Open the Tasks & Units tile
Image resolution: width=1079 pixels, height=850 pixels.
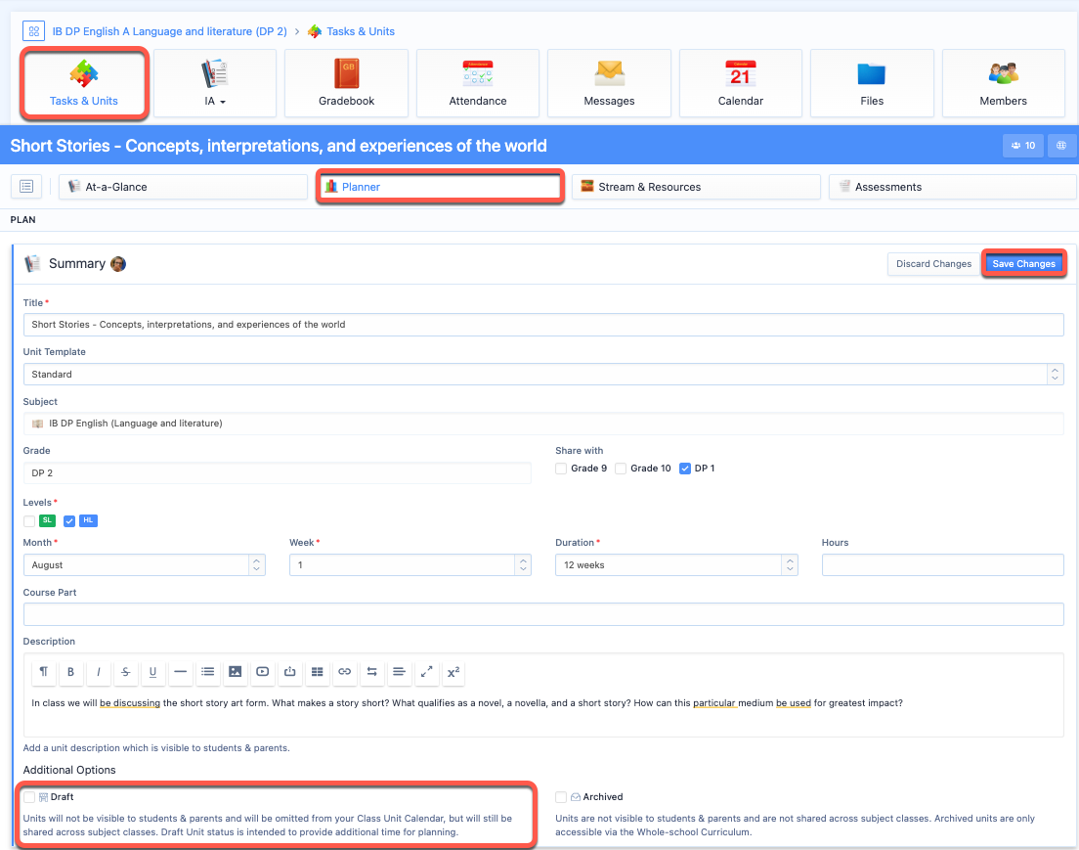(x=84, y=83)
